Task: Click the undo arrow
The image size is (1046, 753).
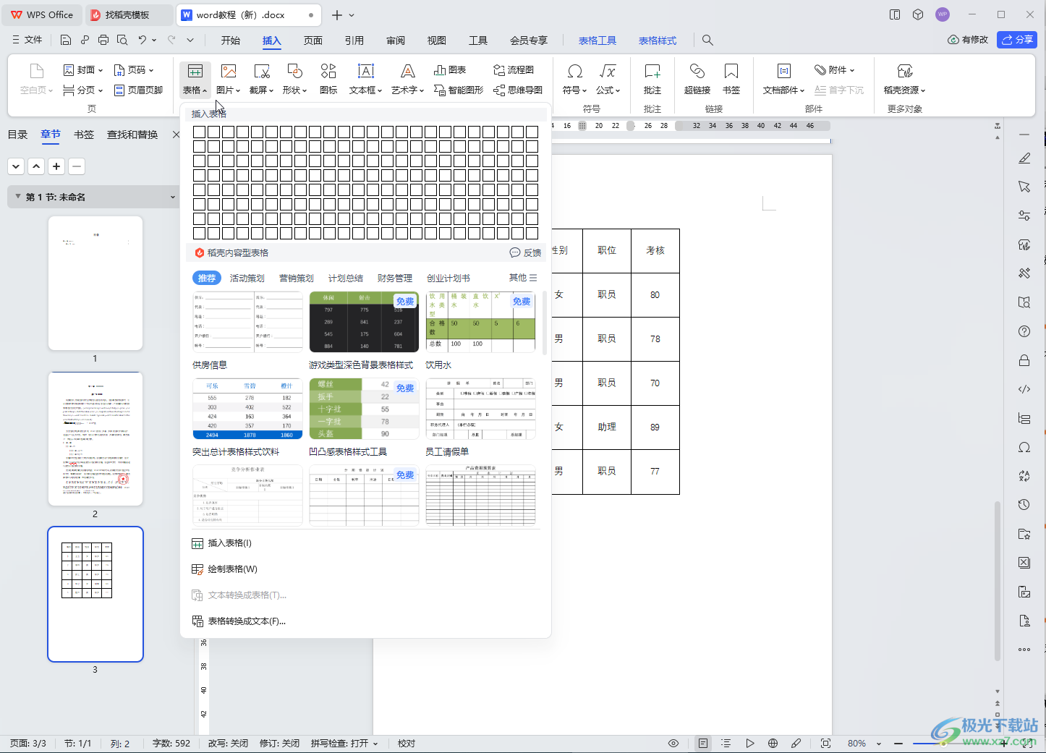Action: coord(143,40)
